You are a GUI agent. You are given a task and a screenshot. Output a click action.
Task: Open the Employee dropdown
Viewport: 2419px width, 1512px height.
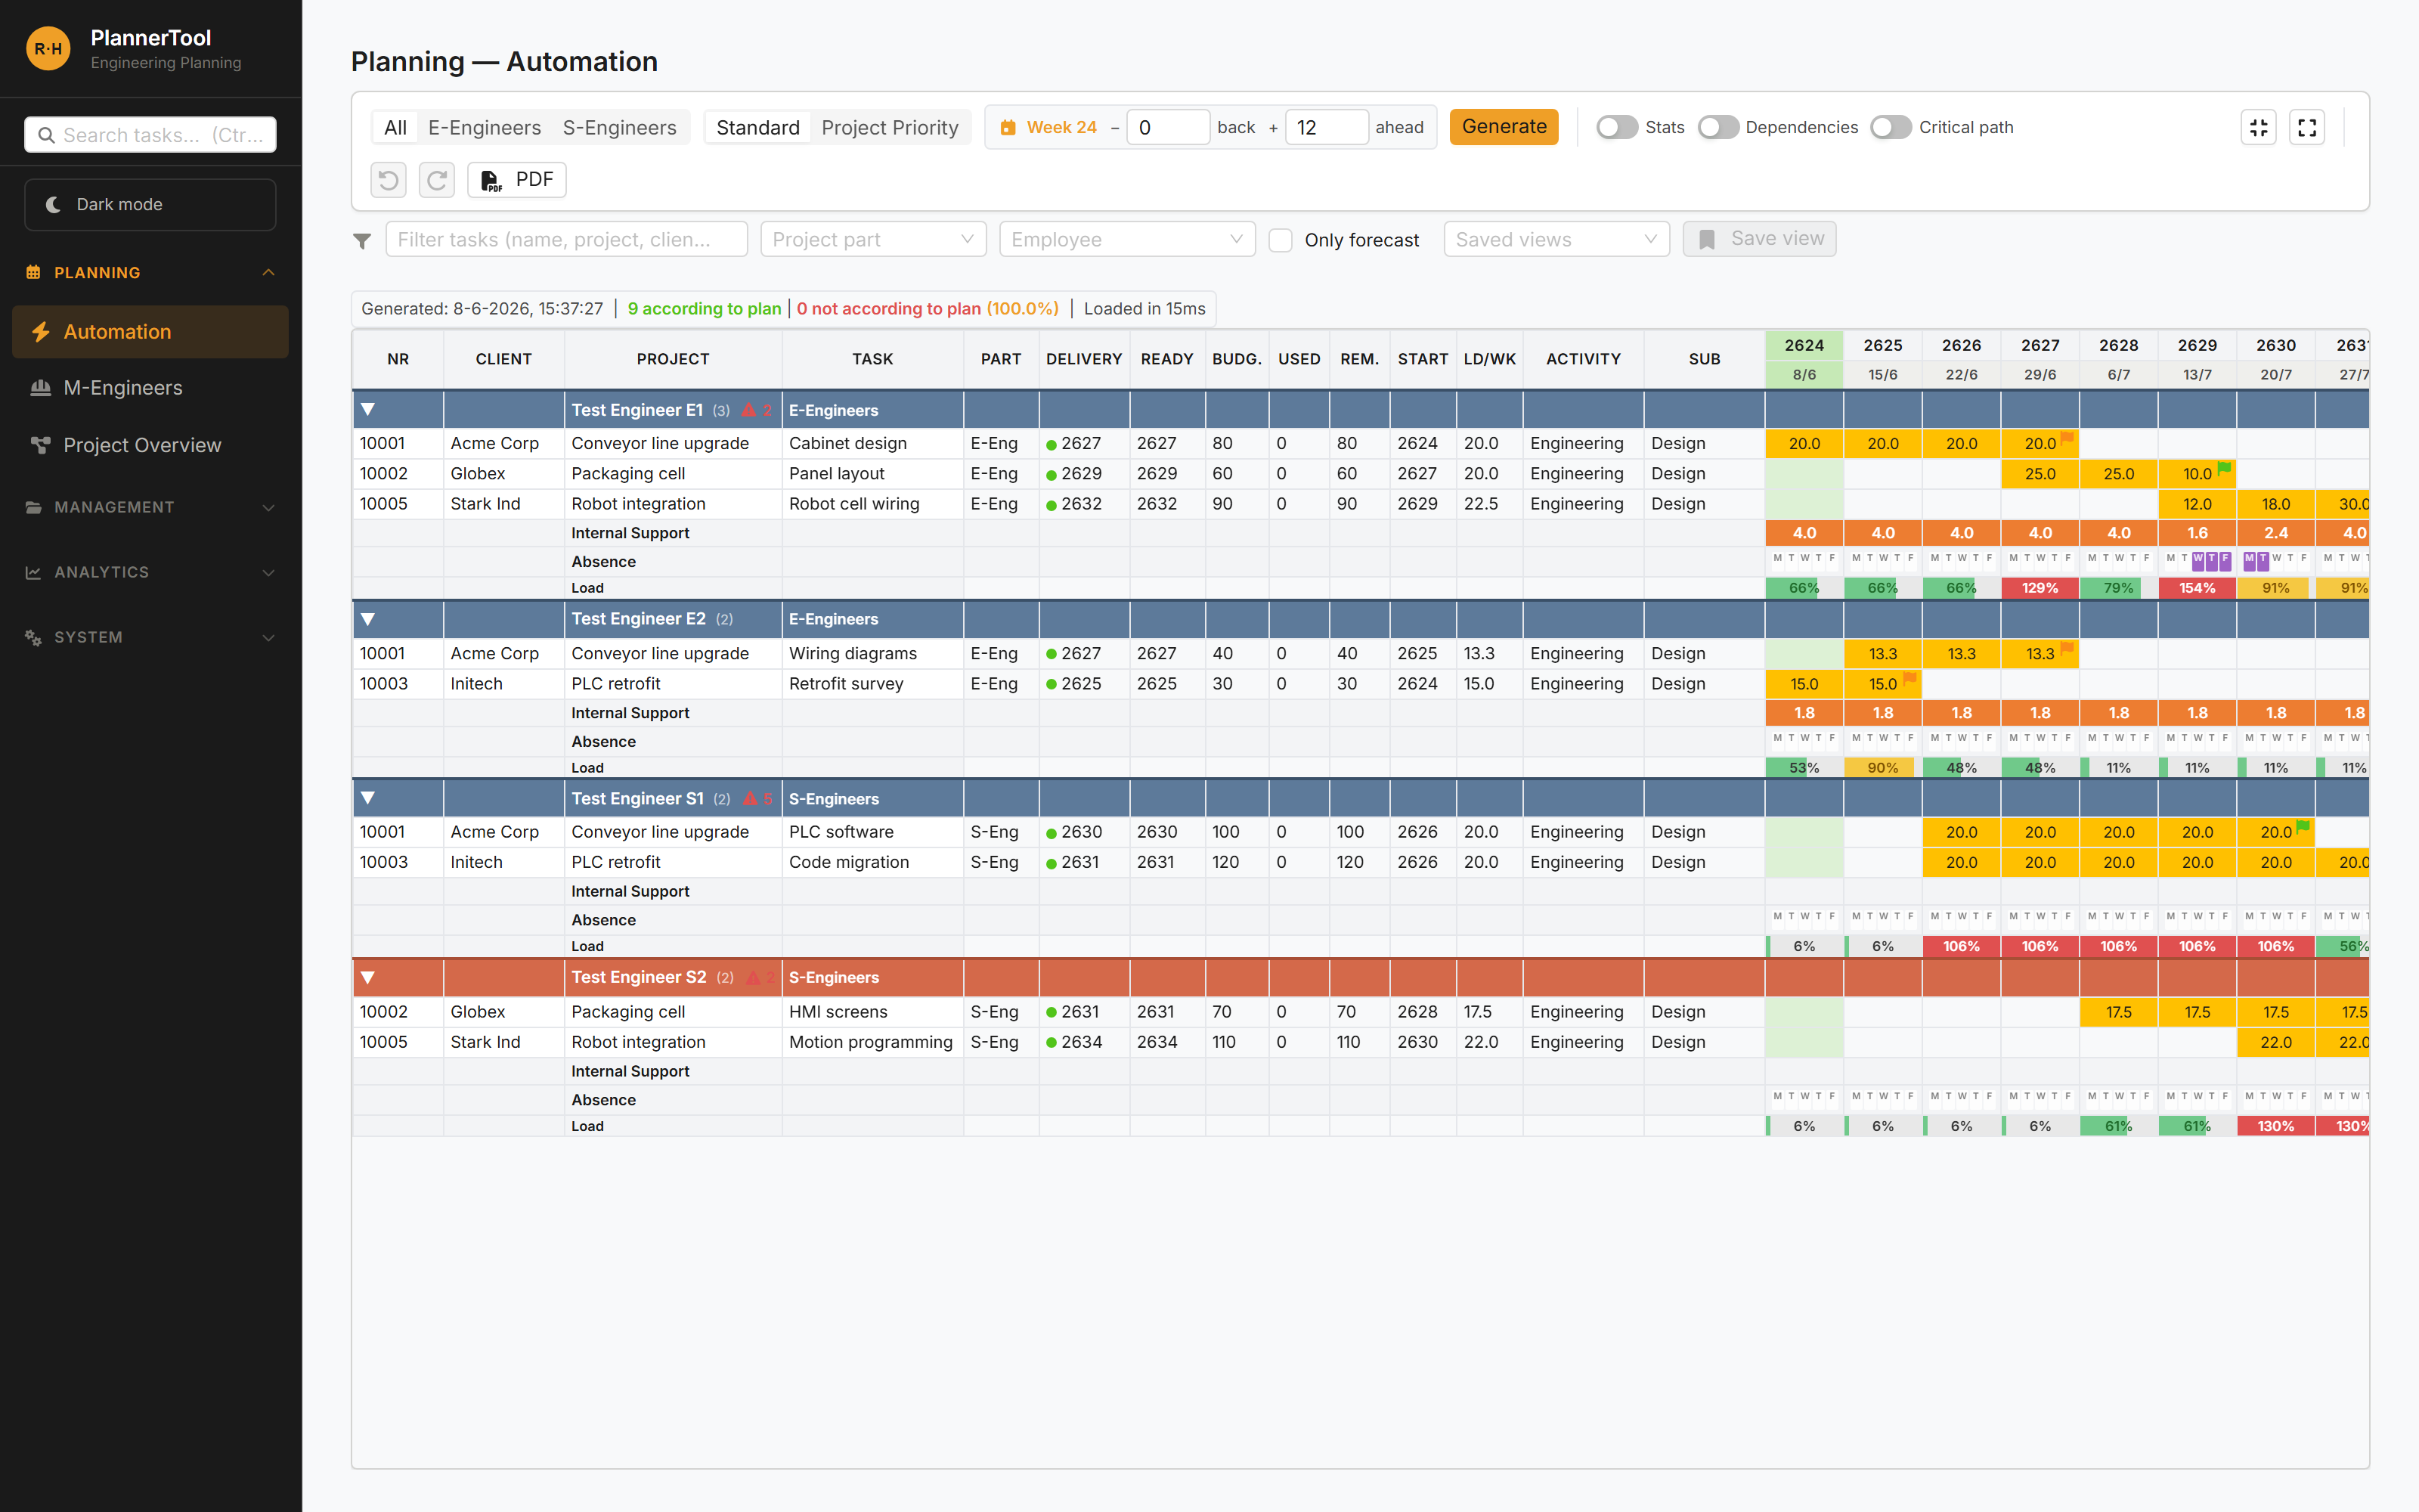(1126, 239)
